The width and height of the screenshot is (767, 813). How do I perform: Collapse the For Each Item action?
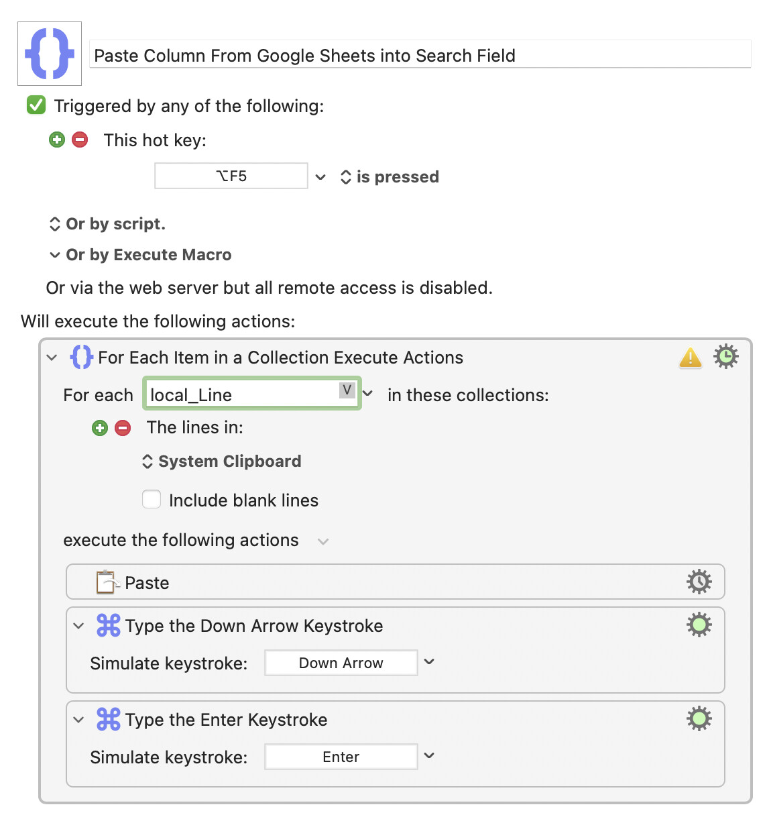click(x=52, y=358)
